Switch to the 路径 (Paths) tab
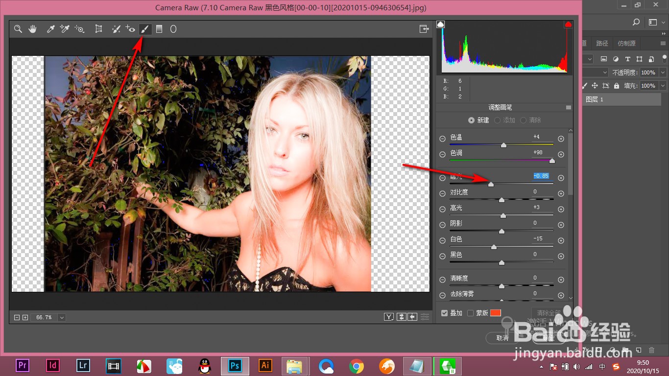Screen dimensions: 669x376 [602, 43]
